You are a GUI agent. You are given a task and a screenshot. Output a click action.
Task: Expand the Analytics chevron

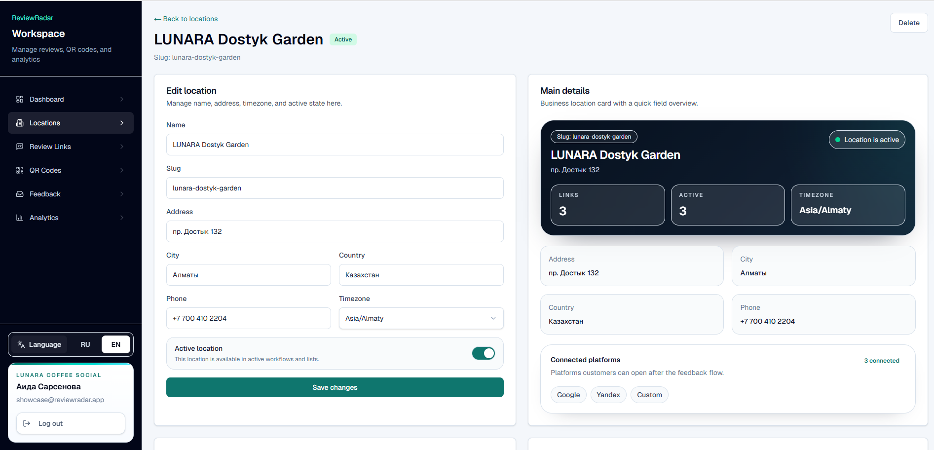pos(122,218)
